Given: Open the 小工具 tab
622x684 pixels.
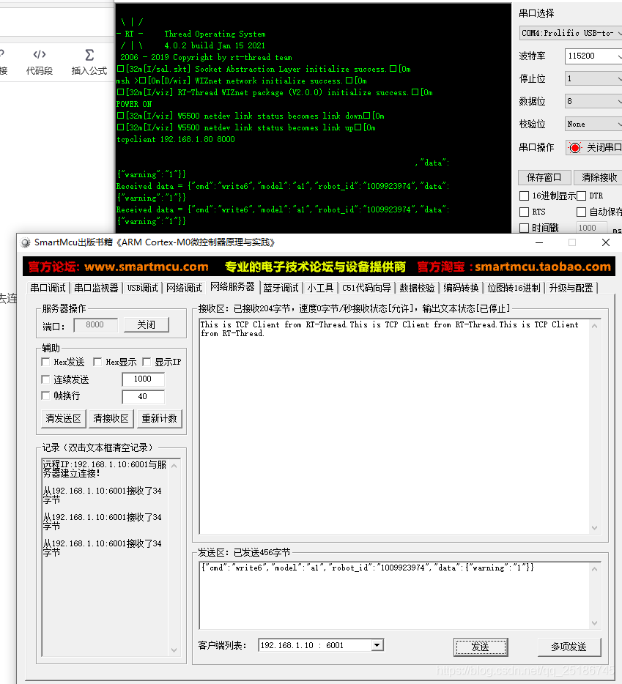Looking at the screenshot, I should [320, 288].
